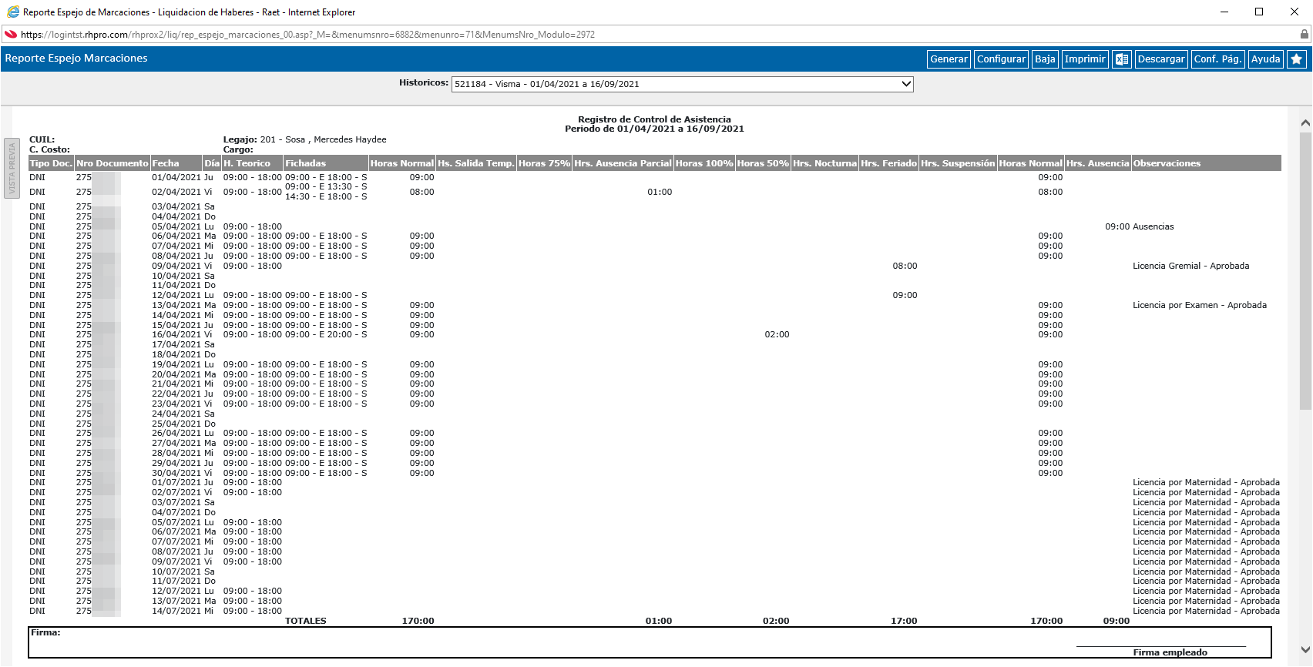The width and height of the screenshot is (1313, 667).
Task: Click the 'Registro de Control de Asistencia' title
Action: pos(654,119)
